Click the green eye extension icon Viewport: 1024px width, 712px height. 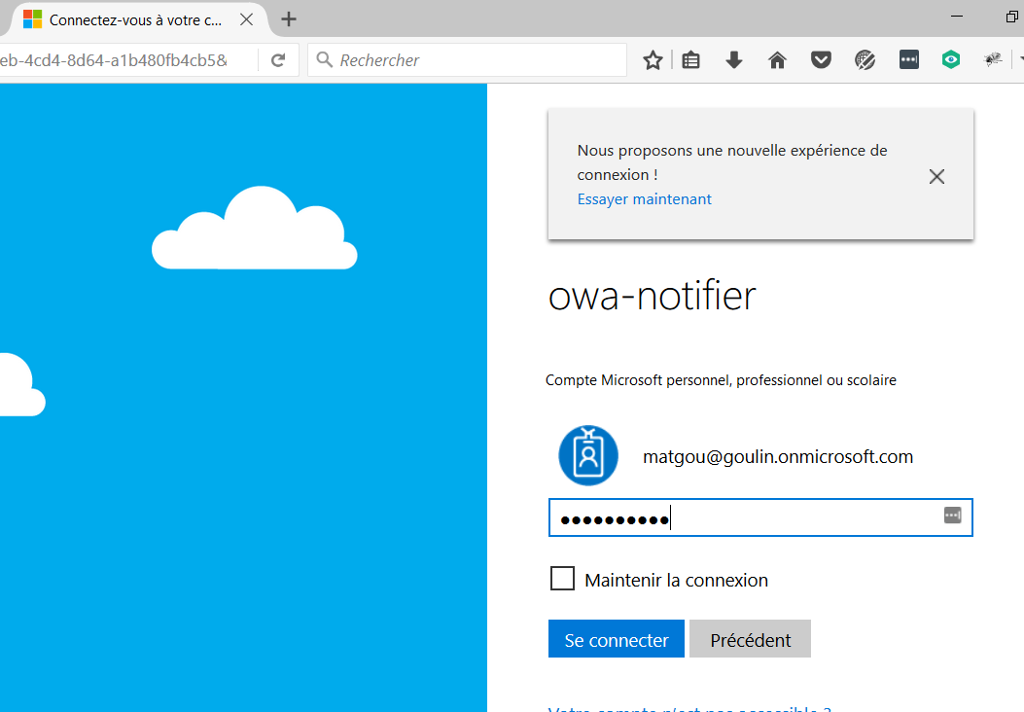click(951, 60)
